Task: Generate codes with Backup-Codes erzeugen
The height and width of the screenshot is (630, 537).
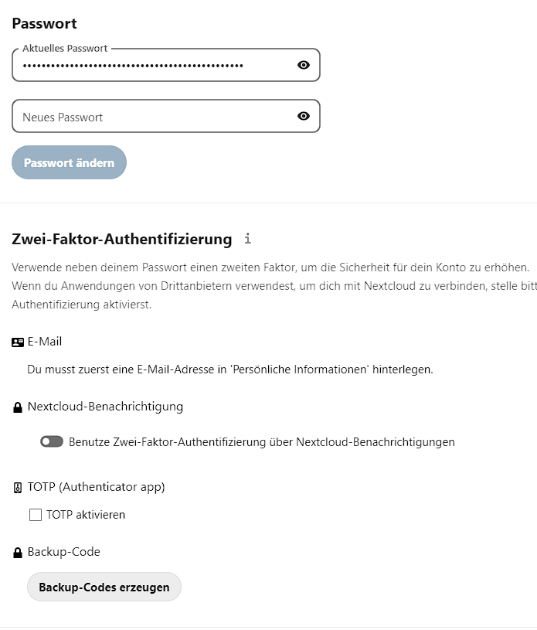Action: [x=104, y=587]
